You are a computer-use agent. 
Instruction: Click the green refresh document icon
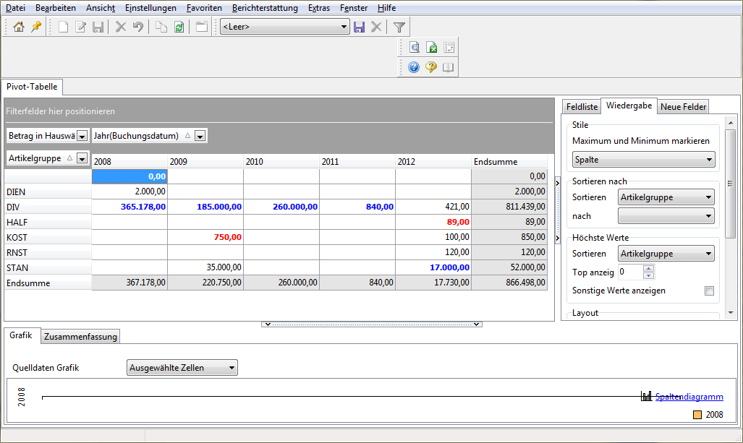[179, 27]
